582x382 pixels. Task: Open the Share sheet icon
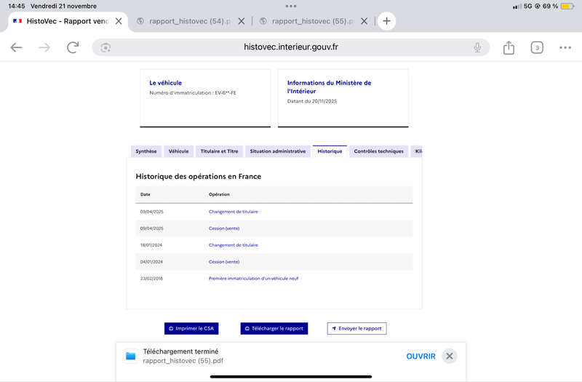509,47
